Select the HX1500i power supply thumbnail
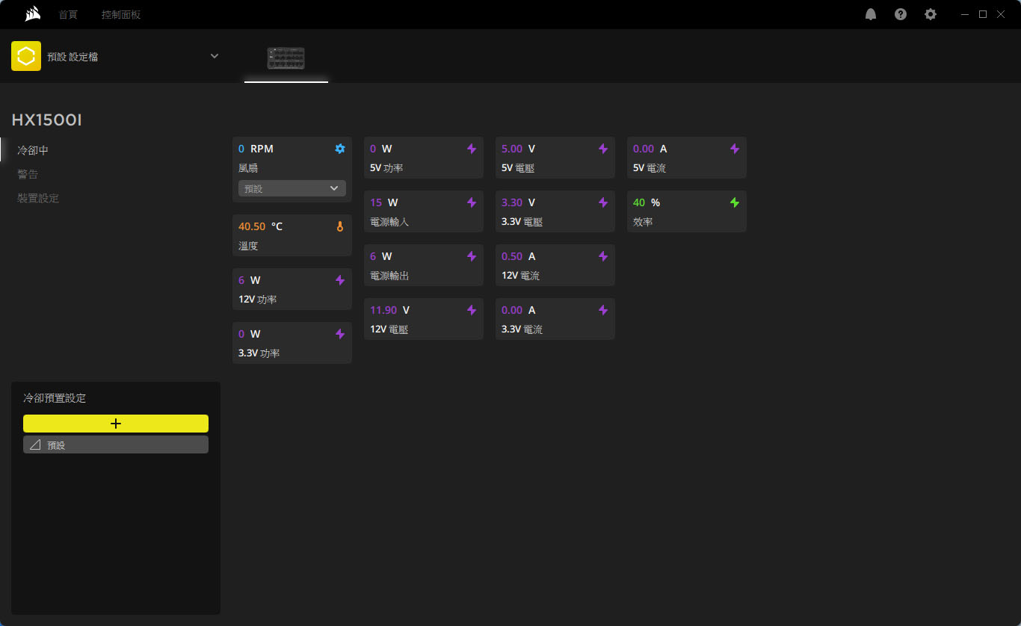The image size is (1021, 626). point(286,58)
